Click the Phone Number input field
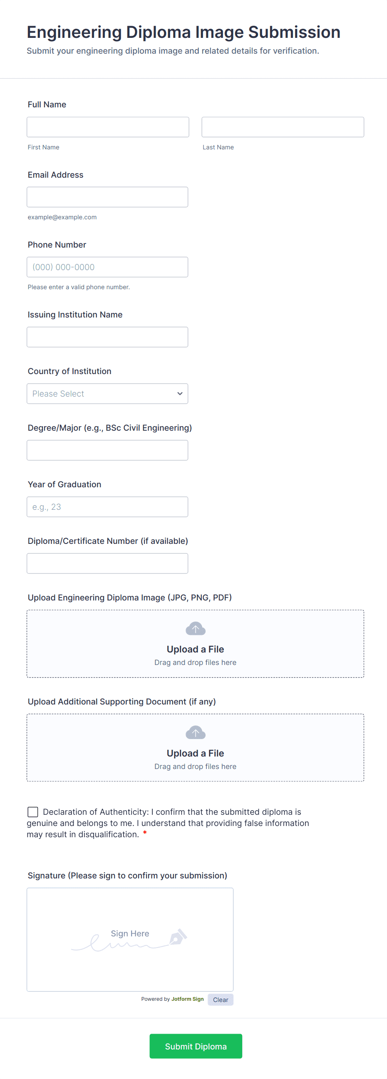Image resolution: width=387 pixels, height=1079 pixels. click(107, 267)
